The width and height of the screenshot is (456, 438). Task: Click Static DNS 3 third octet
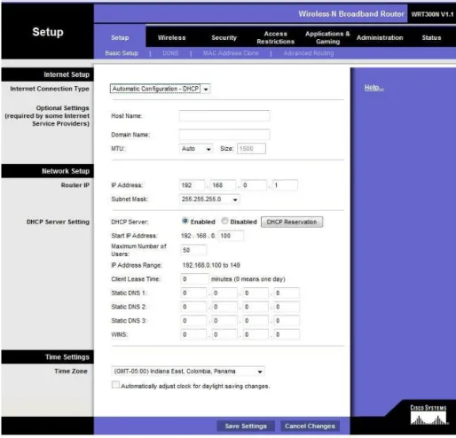tap(256, 321)
